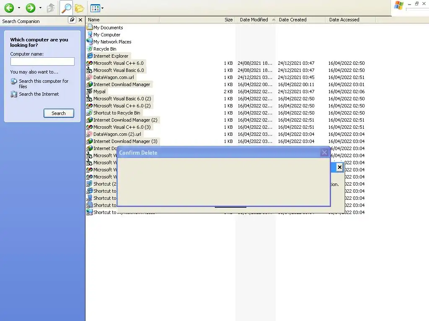Click the Search button
The image size is (429, 321).
click(59, 113)
